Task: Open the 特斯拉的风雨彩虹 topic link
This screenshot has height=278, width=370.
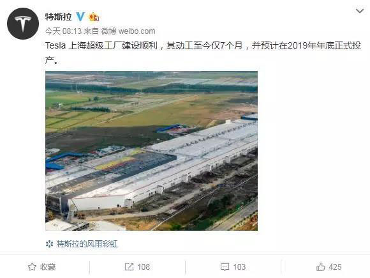Action: tap(87, 244)
